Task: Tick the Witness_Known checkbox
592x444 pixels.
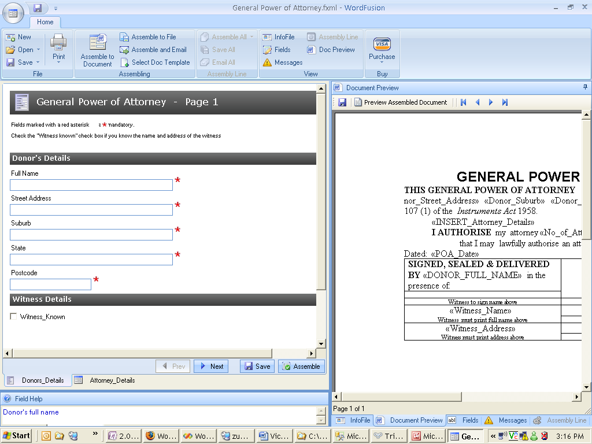Action: [x=14, y=316]
